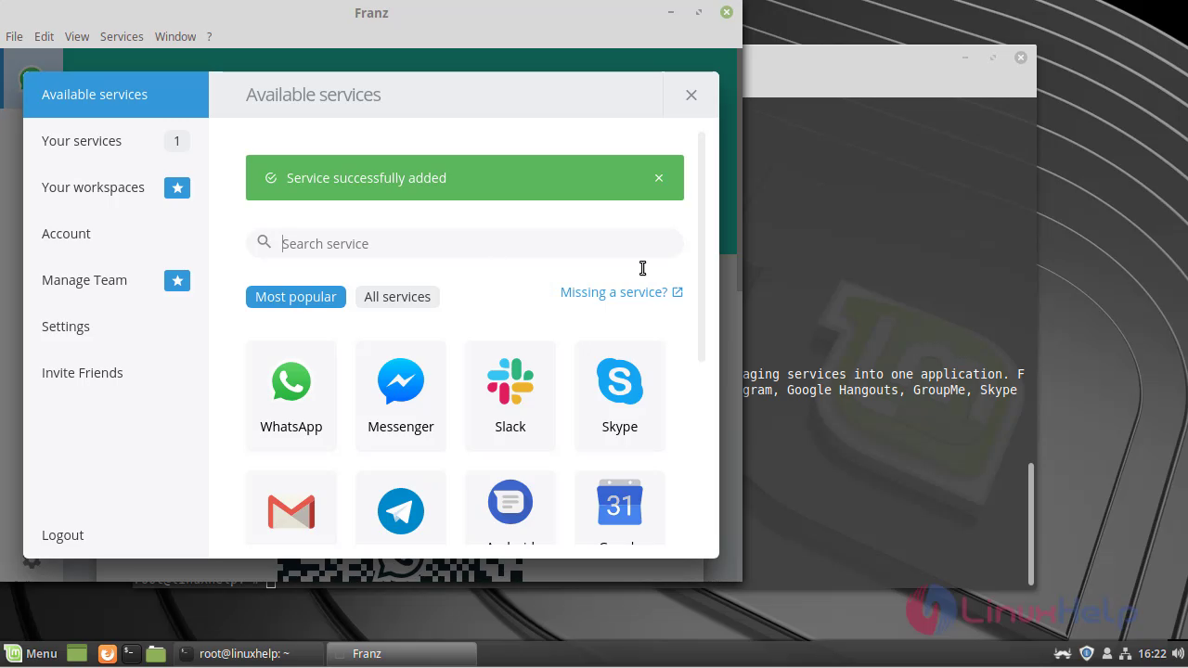Add the Messenger service
Image resolution: width=1188 pixels, height=668 pixels.
click(x=401, y=396)
